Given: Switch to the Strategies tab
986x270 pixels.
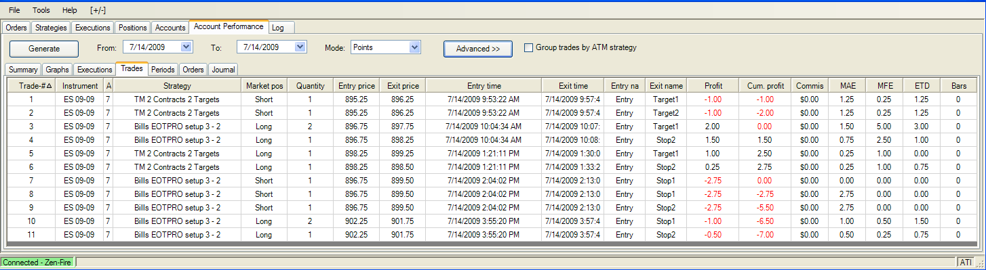Looking at the screenshot, I should [x=51, y=28].
